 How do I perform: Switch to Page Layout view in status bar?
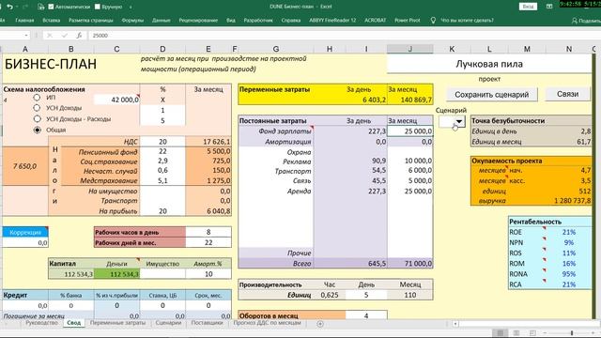pos(516,332)
